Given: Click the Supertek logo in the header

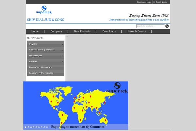Looking at the screenshot, I should tap(44, 9).
